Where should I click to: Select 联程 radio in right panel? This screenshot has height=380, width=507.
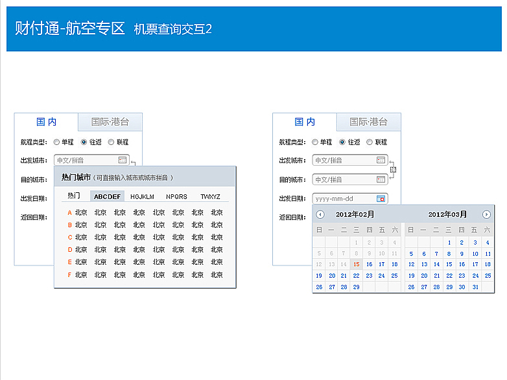coord(370,142)
